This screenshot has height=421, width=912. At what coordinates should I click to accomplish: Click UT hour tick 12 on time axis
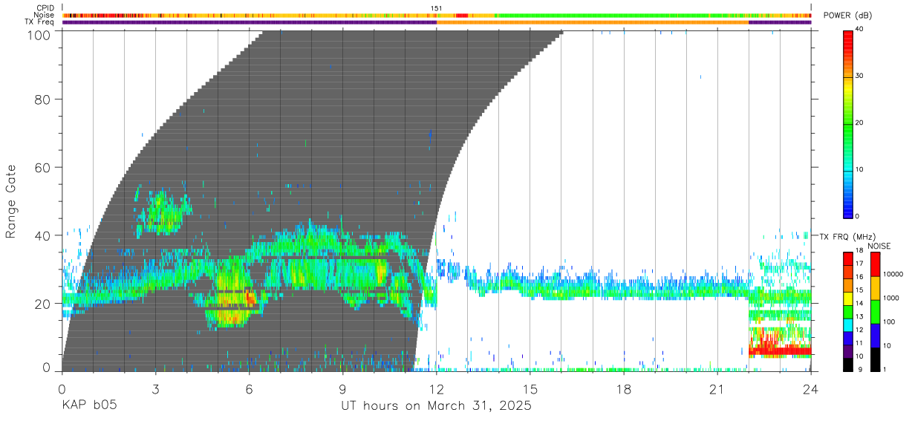(436, 390)
